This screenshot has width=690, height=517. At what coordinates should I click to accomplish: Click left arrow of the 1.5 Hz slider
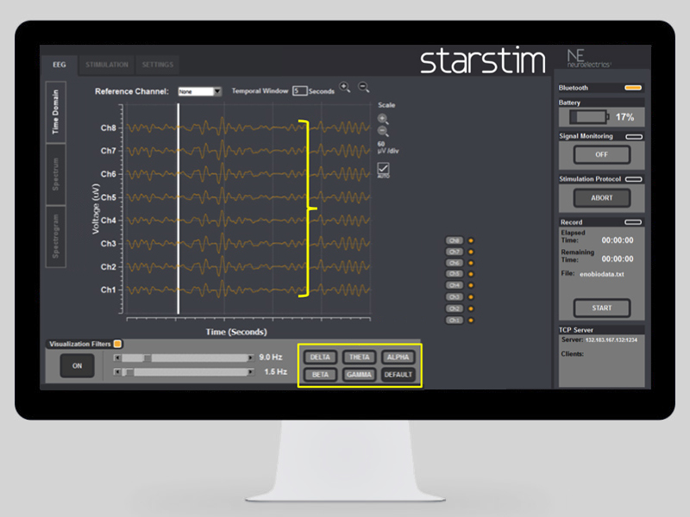pos(117,372)
